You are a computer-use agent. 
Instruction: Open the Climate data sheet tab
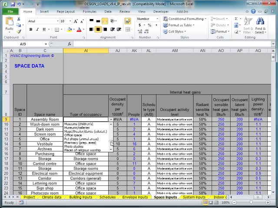53,197
